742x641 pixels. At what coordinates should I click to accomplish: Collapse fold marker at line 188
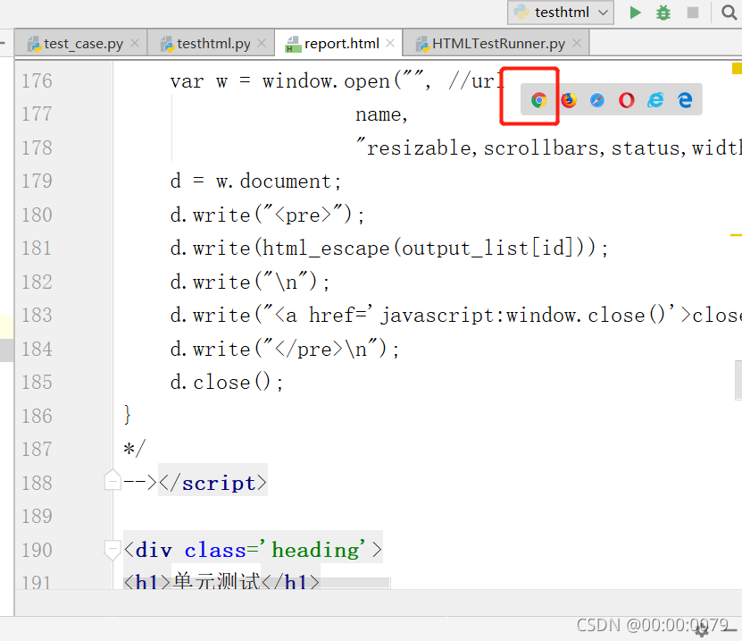113,480
